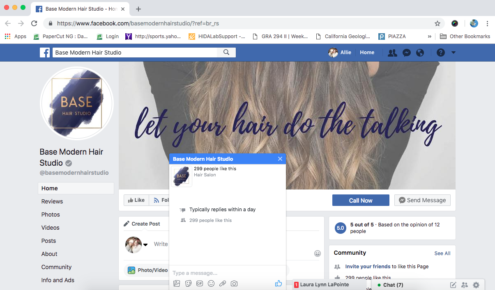Open Videos in the sidebar
Image resolution: width=495 pixels, height=290 pixels.
(x=51, y=228)
